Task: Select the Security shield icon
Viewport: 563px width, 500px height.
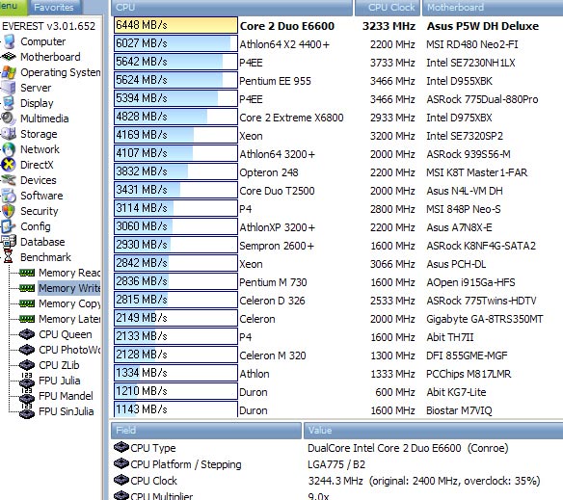Action: [x=9, y=211]
